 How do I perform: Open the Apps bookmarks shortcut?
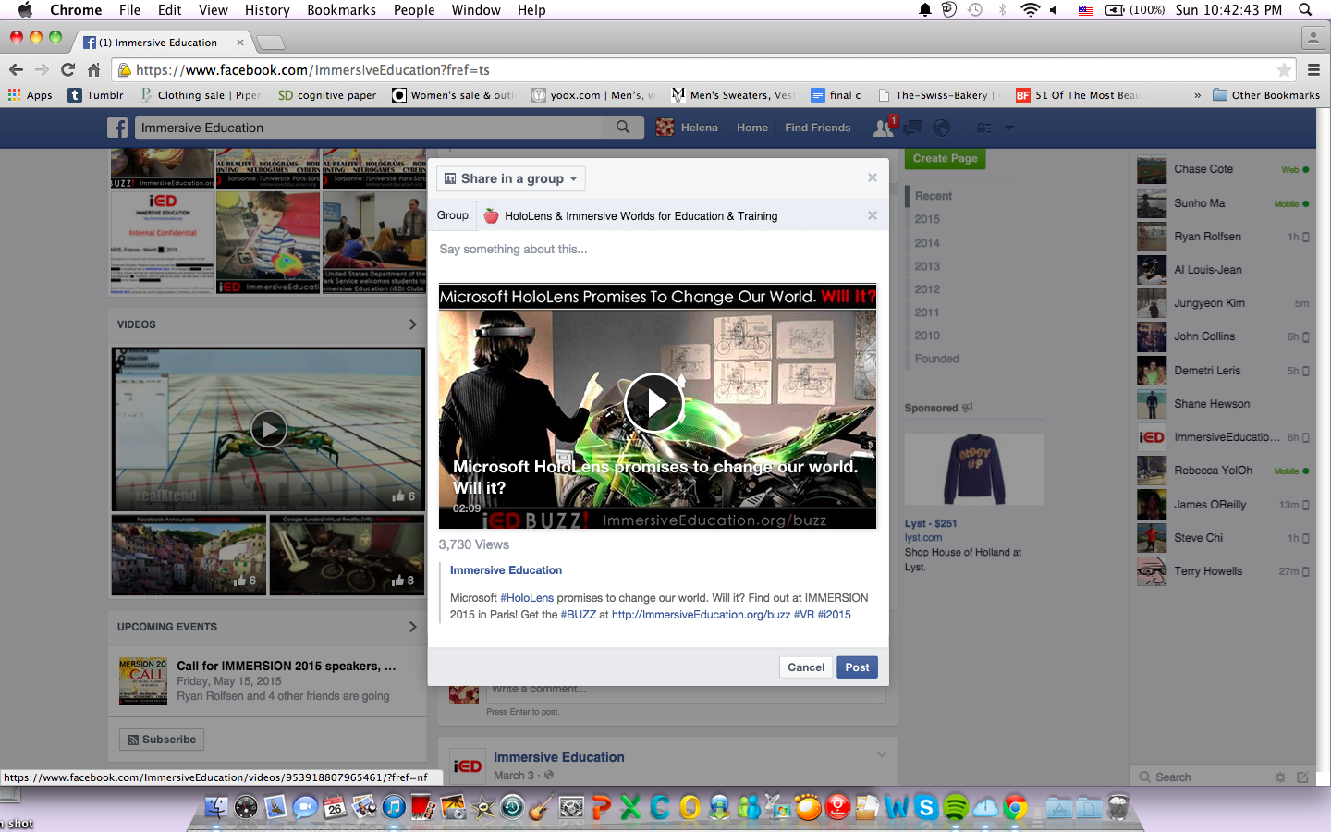point(31,95)
